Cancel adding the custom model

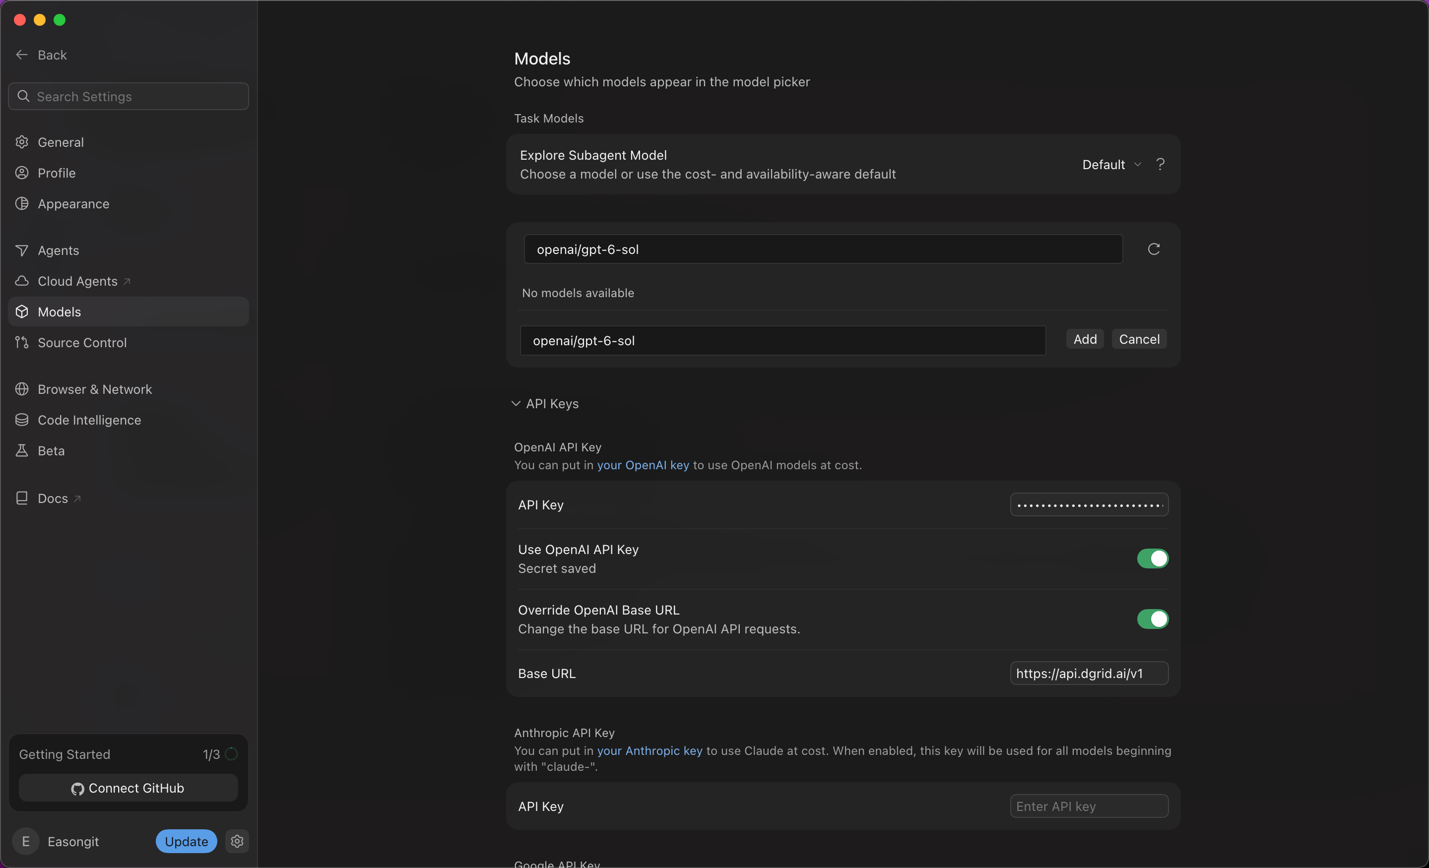[x=1139, y=339]
